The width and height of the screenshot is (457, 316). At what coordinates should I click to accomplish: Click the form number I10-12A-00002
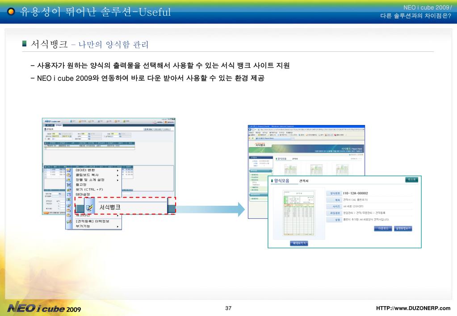pos(356,193)
